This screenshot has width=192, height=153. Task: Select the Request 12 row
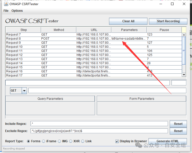click(x=94, y=55)
